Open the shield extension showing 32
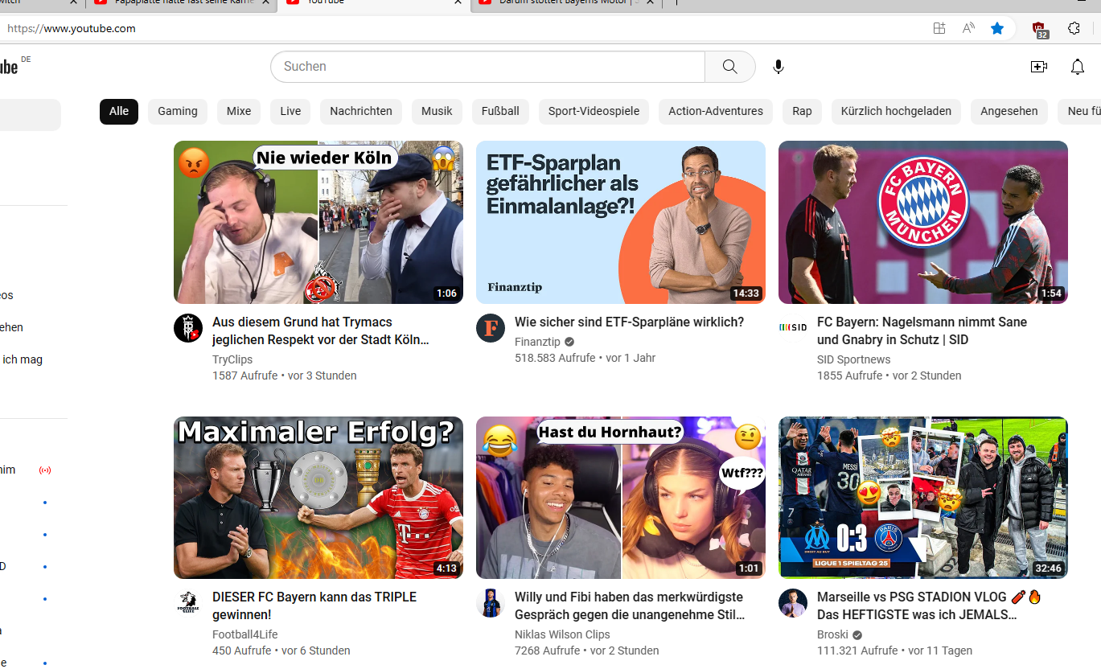The height and width of the screenshot is (669, 1101). click(1039, 29)
